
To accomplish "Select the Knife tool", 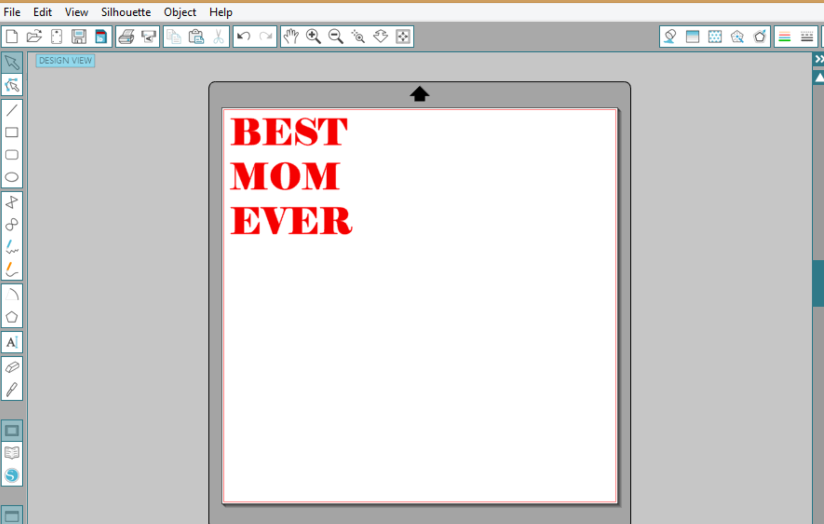I will point(12,390).
